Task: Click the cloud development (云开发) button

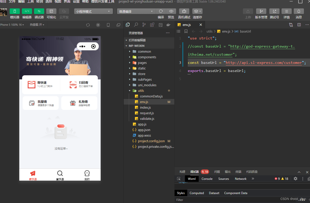Action: coord(64,11)
